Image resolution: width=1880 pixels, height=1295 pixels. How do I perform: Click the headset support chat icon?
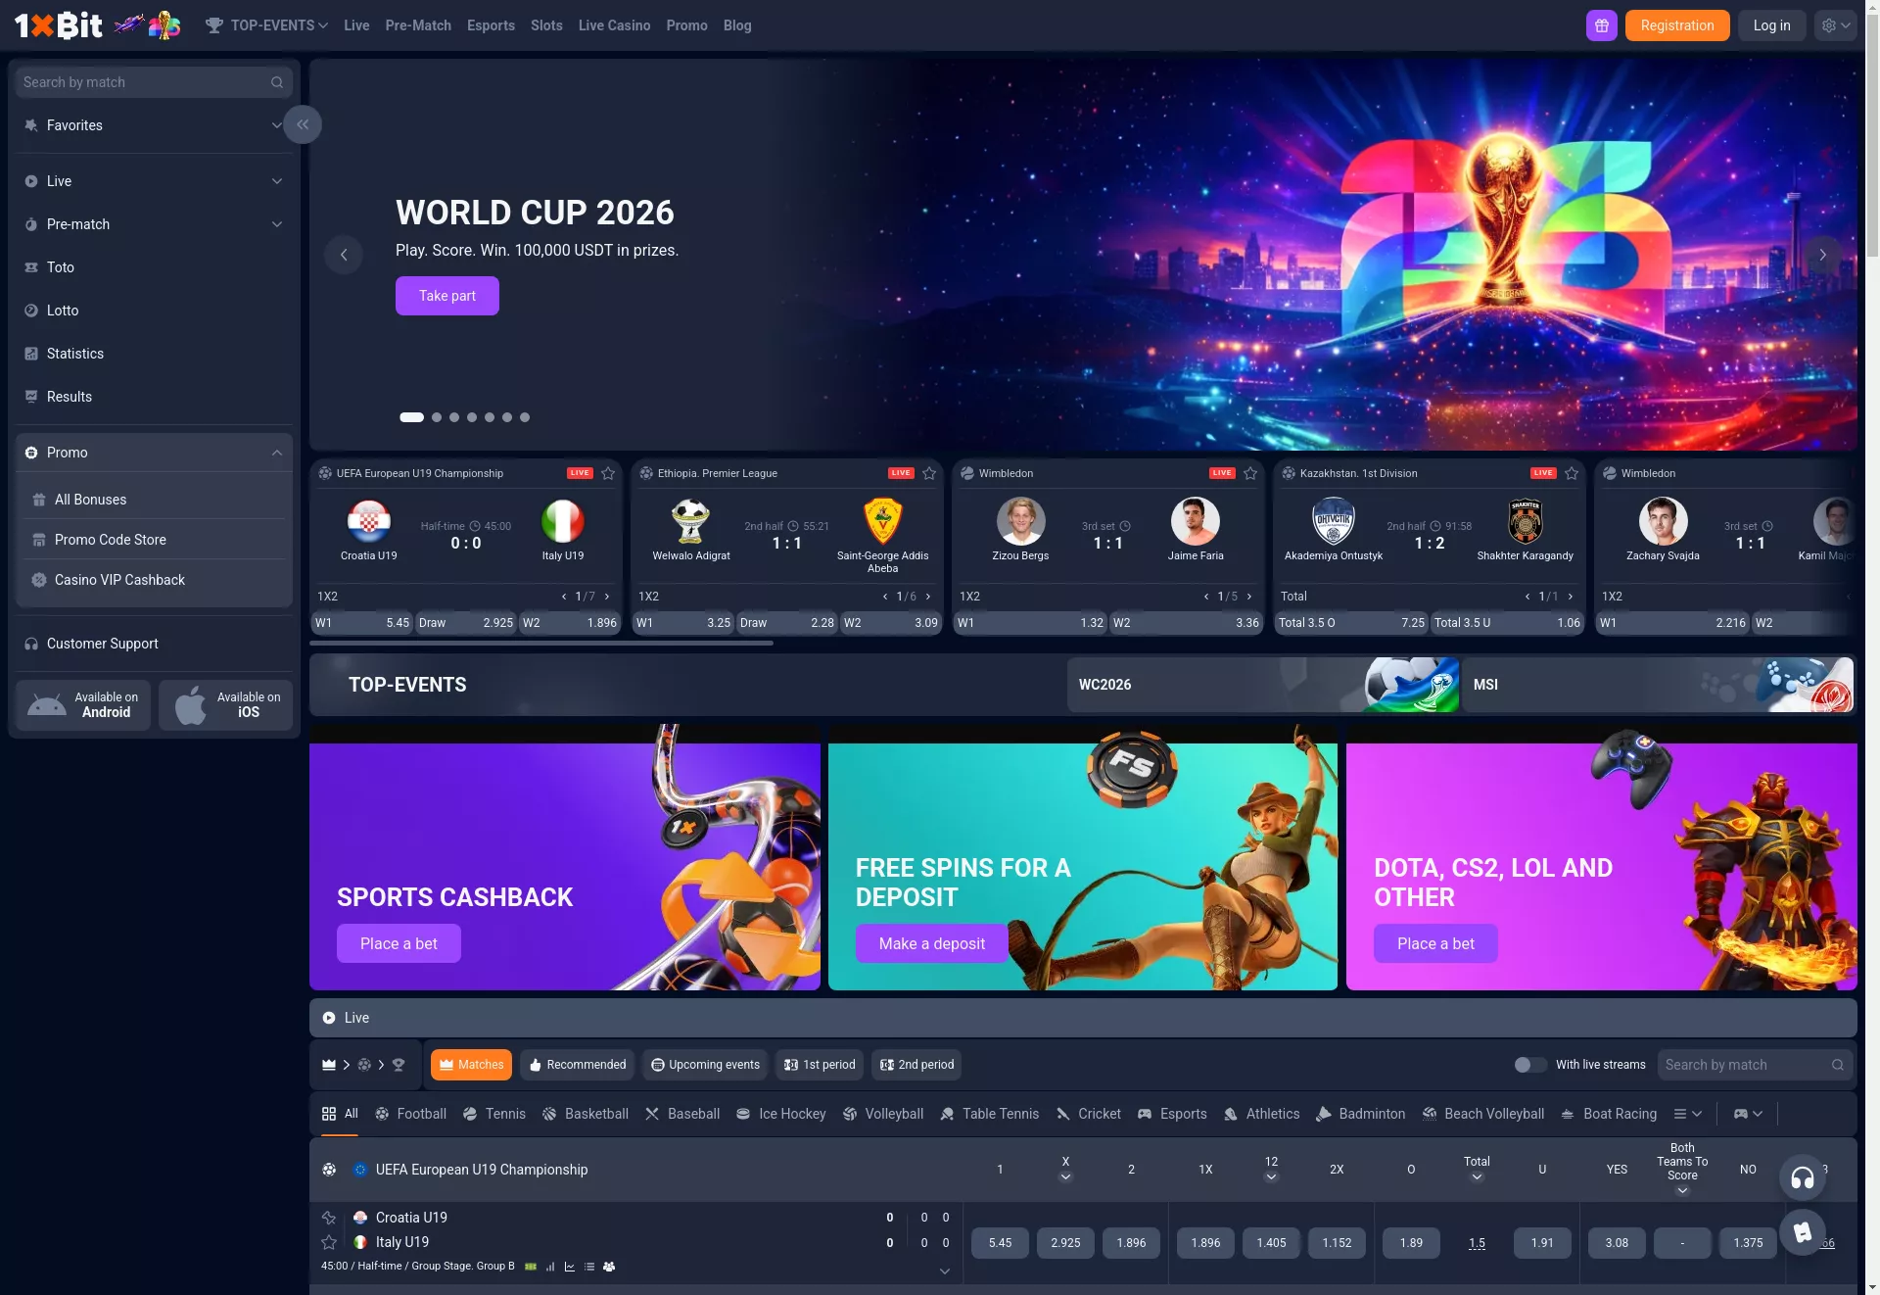tap(1803, 1178)
